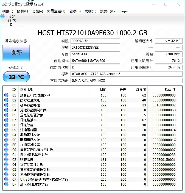Click status orb for attribute 04 馬達啟動關閉次數
The height and width of the screenshot is (193, 185).
(x=6, y=110)
